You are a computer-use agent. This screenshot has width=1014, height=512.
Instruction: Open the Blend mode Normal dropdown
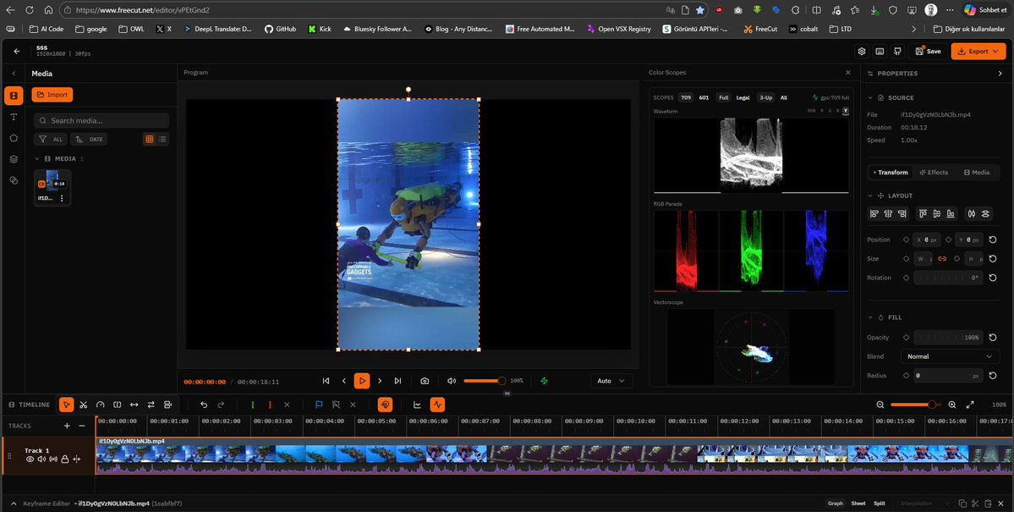pos(951,356)
